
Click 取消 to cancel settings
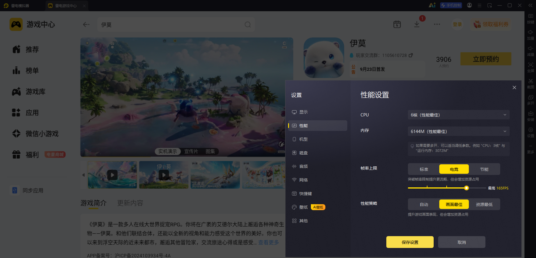click(x=462, y=242)
